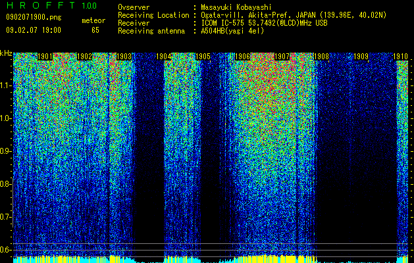414x263 pixels.
Task: Select the 1904 time marker
Action: [x=163, y=57]
